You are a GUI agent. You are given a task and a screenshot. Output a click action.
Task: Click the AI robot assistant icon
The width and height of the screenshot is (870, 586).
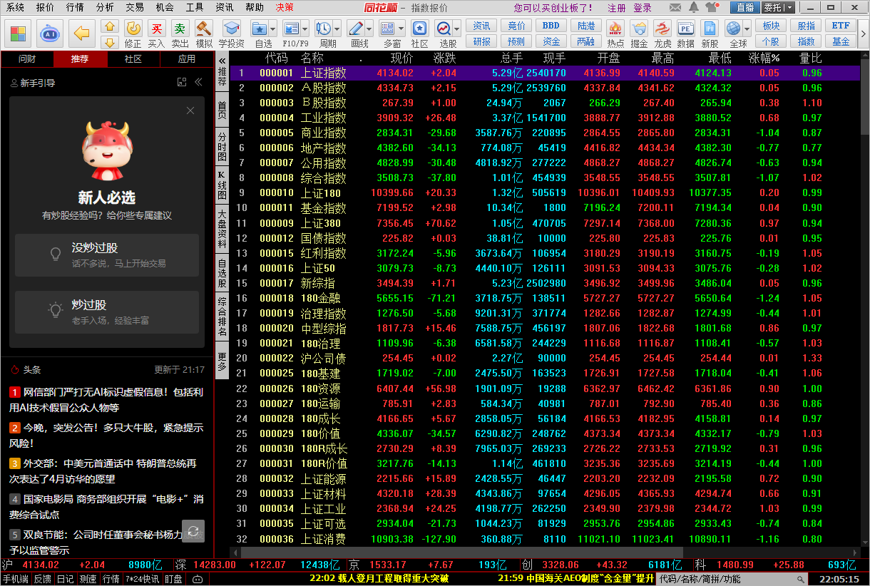click(x=49, y=33)
